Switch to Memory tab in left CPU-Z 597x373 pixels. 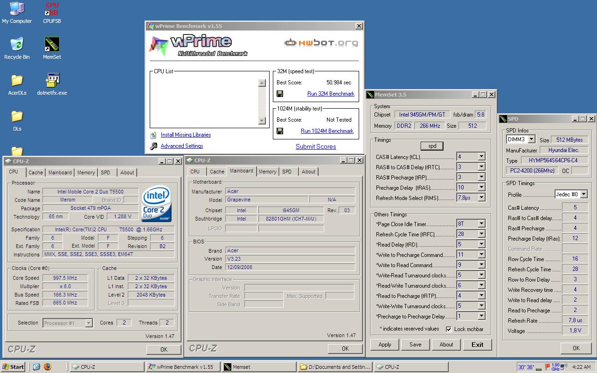click(86, 173)
